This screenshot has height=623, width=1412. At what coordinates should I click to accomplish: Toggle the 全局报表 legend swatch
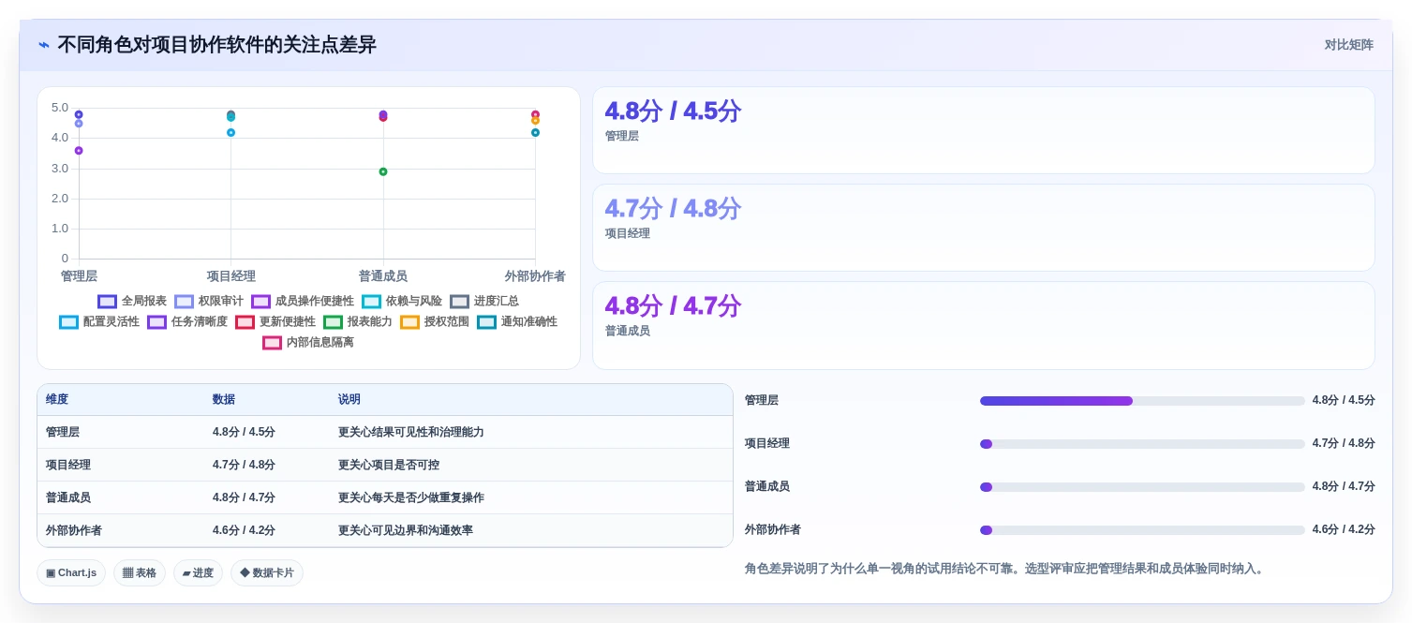[108, 302]
